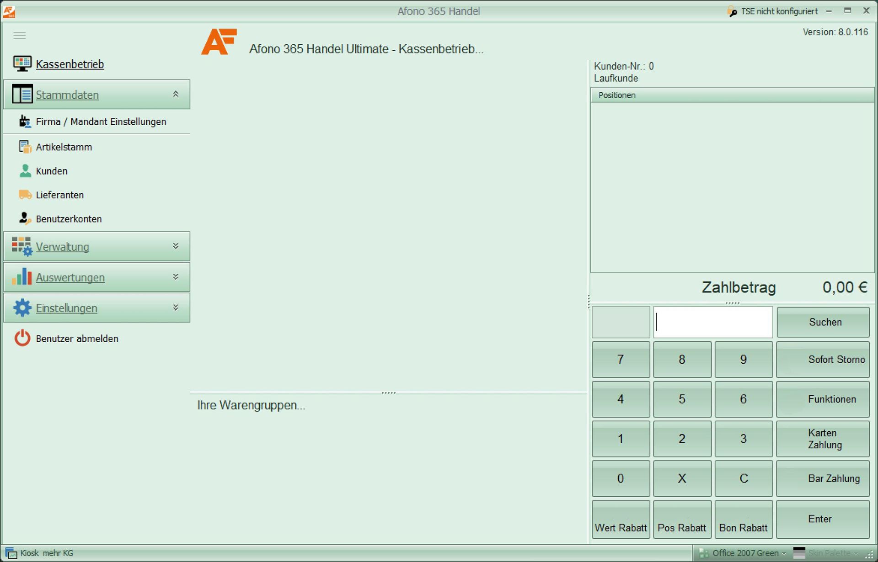This screenshot has height=562, width=878.
Task: Click the Lieferanten truck icon
Action: click(x=25, y=195)
